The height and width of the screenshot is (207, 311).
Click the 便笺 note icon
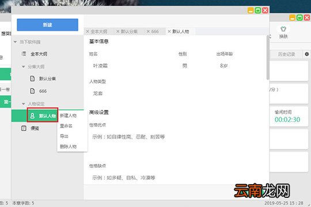[24, 128]
